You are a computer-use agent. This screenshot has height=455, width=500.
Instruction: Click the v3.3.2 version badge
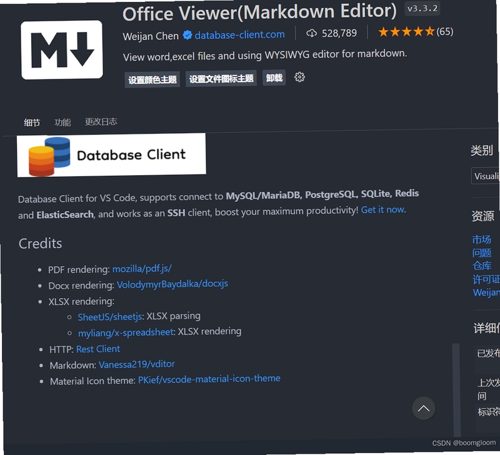click(422, 9)
